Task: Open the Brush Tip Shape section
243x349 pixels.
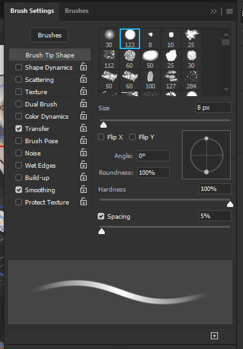Action: 50,55
